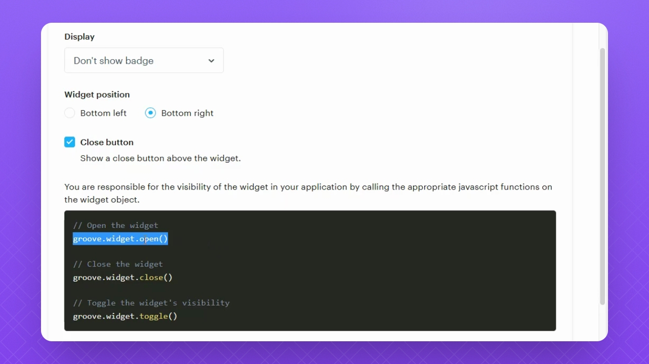Click the "Bottom right" label text
649x364 pixels.
point(187,113)
